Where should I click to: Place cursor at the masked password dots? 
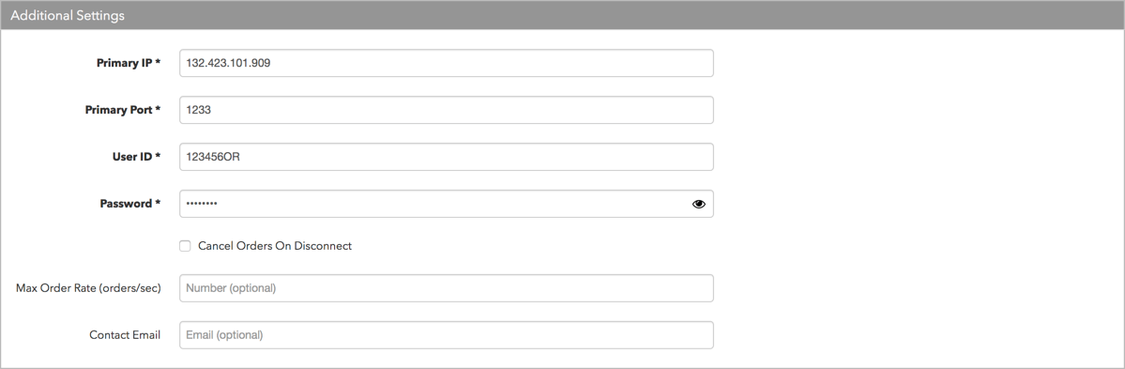pyautogui.click(x=202, y=204)
